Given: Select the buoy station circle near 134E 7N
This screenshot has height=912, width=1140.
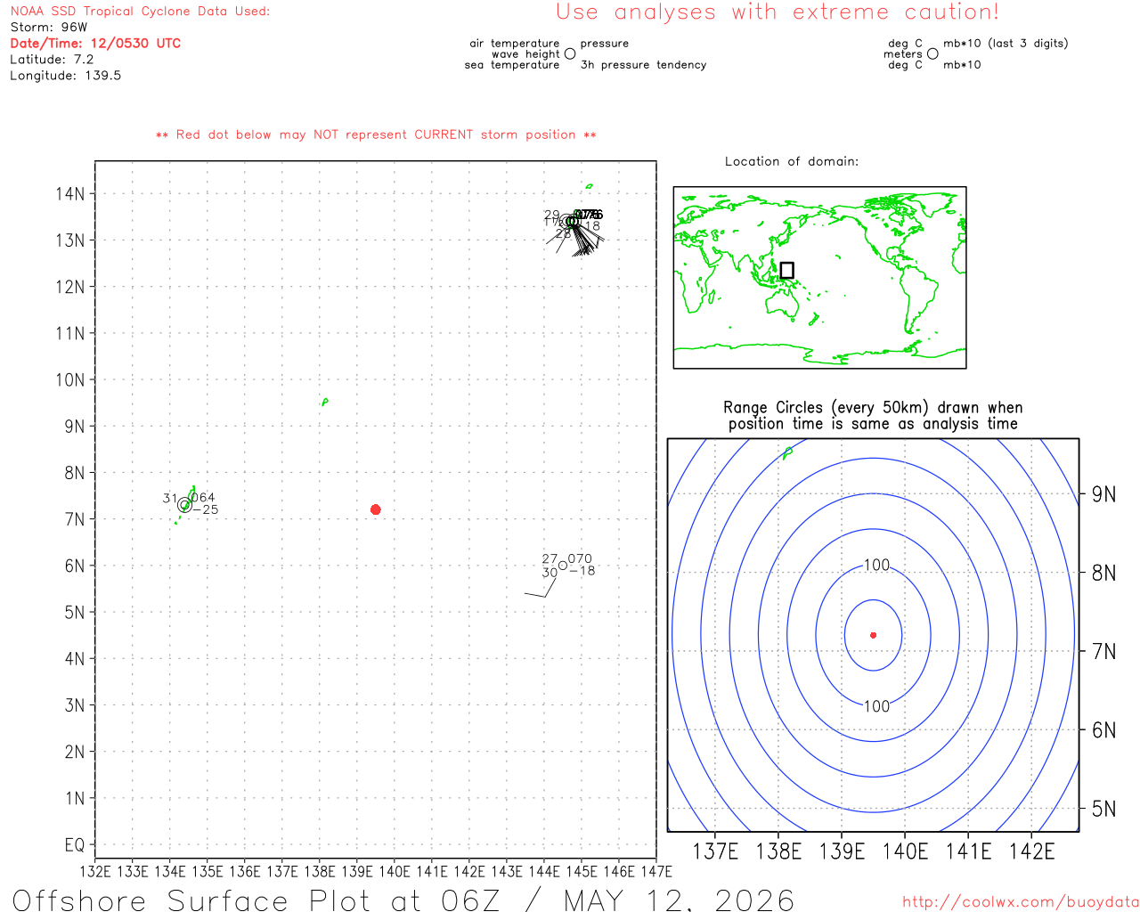Looking at the screenshot, I should click(184, 505).
